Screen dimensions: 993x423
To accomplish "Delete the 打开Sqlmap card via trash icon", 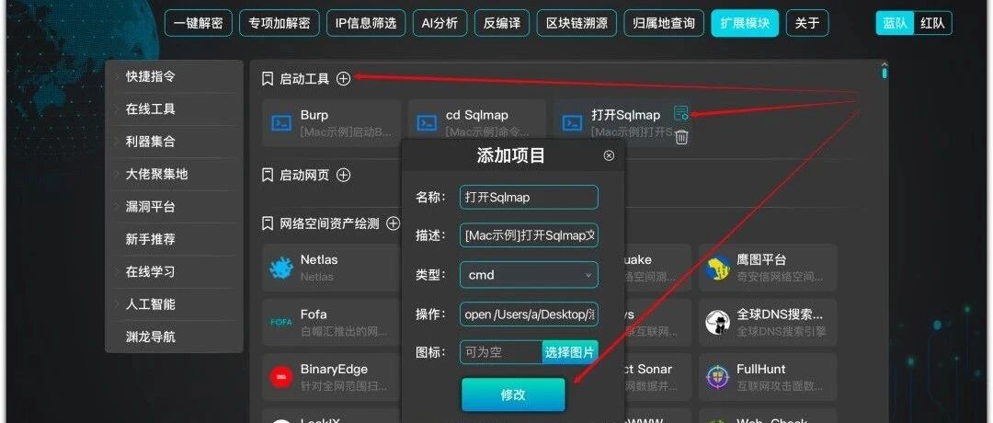I will click(x=681, y=137).
